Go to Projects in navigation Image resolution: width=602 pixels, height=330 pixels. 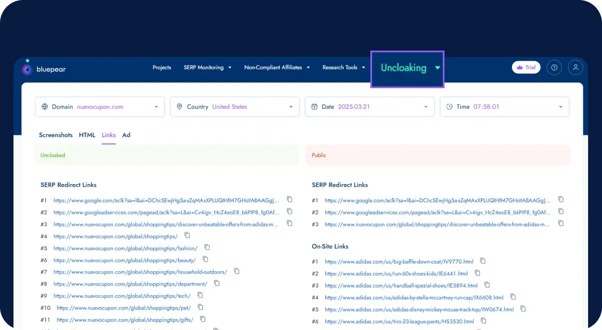pyautogui.click(x=162, y=67)
